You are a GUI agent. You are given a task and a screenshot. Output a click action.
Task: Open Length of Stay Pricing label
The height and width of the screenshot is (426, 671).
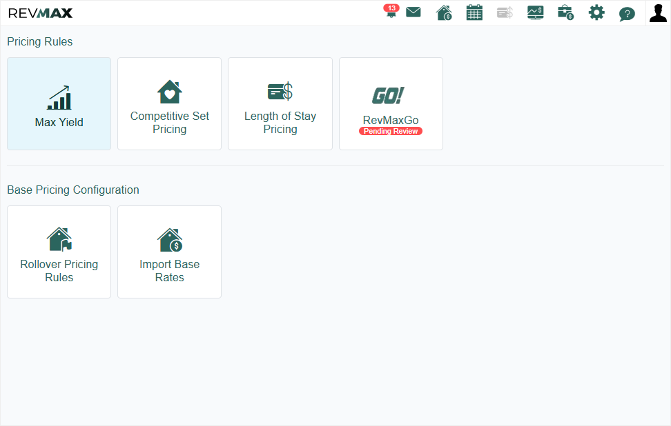pos(280,123)
